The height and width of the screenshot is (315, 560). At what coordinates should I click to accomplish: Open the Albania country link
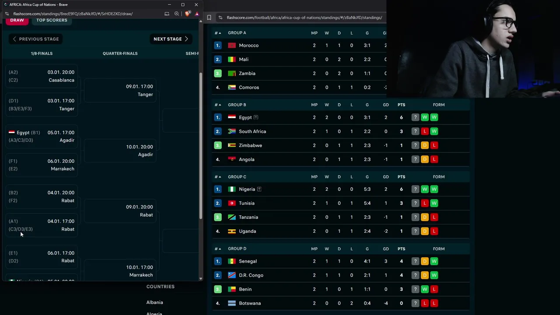(x=154, y=302)
